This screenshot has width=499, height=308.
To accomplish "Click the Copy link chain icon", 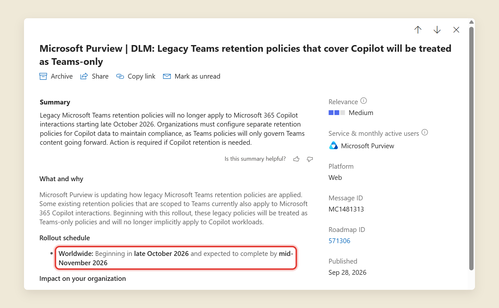I will [120, 76].
